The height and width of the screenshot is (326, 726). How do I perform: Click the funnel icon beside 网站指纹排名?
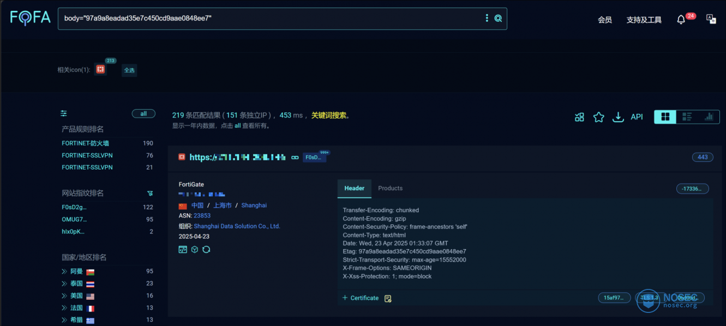pos(150,194)
